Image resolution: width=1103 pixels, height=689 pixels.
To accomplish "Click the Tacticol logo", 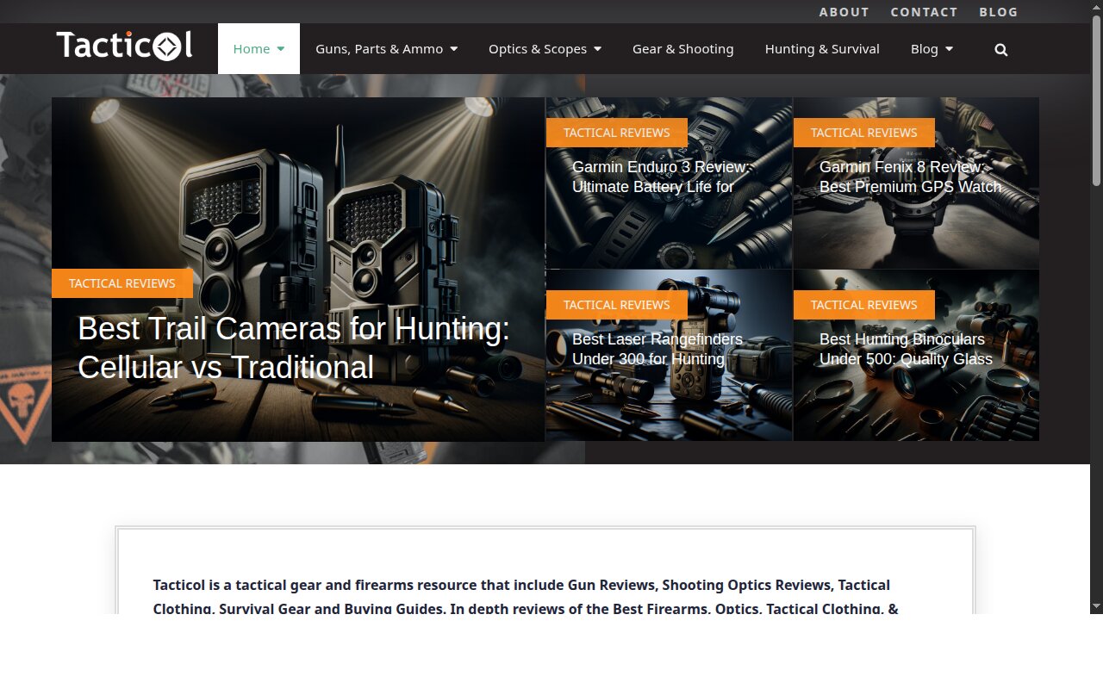I will pos(124,47).
